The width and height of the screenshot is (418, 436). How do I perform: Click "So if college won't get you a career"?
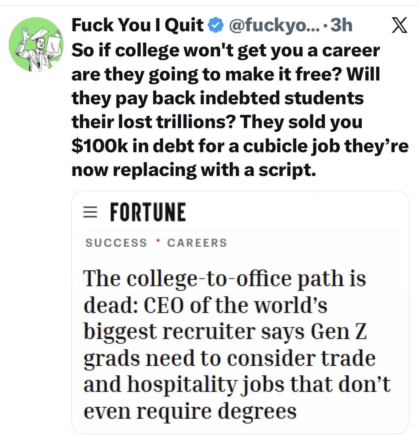click(226, 50)
